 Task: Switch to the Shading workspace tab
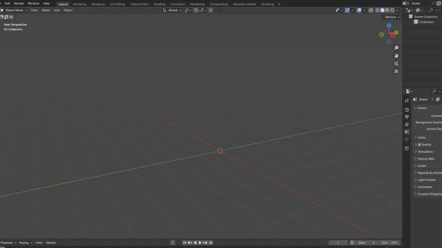tap(160, 4)
